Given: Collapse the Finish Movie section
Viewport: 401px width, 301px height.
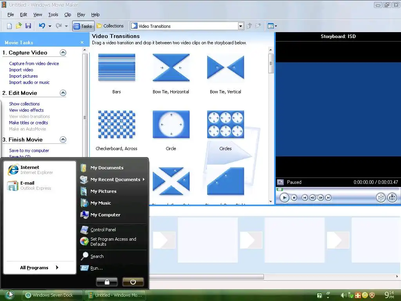Looking at the screenshot, I should click(x=63, y=140).
